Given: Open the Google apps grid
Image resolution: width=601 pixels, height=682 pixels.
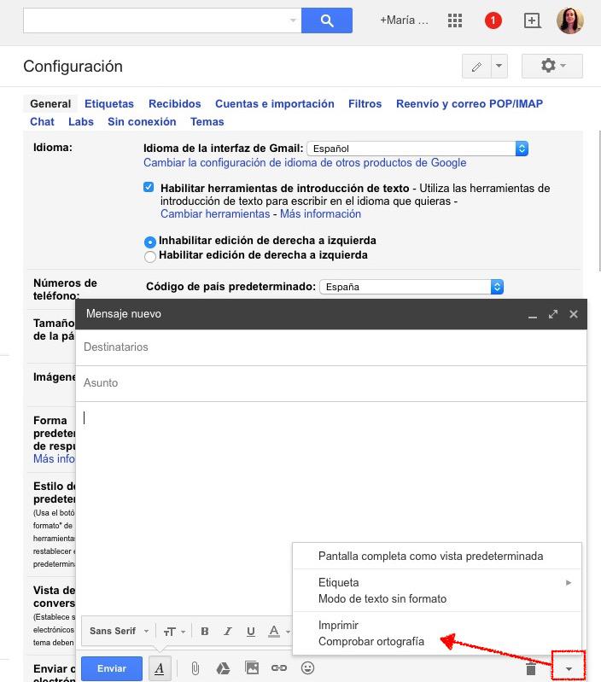Looking at the screenshot, I should click(x=455, y=20).
